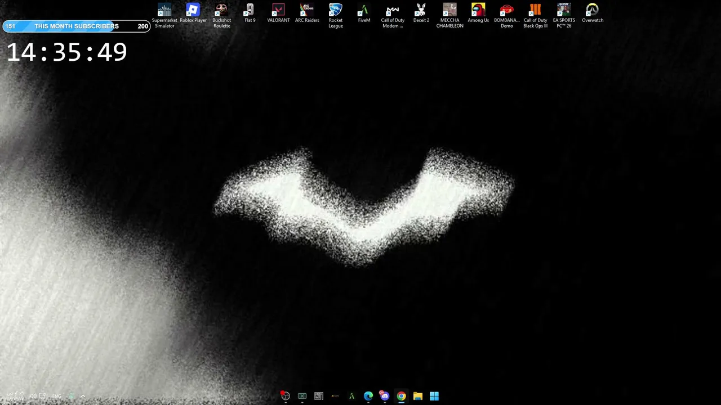The width and height of the screenshot is (721, 405).
Task: Switch the ENG input language indicator
Action: pos(56,396)
